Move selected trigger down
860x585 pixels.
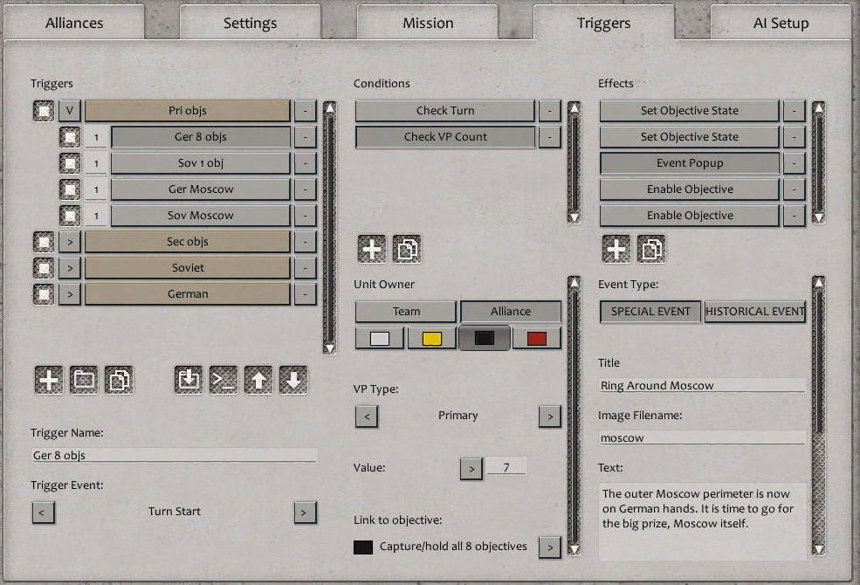pyautogui.click(x=293, y=380)
